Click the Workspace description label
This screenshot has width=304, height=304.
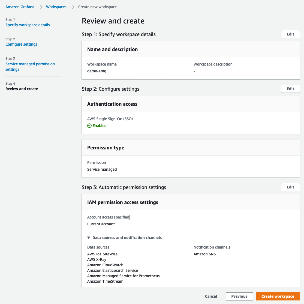(213, 64)
